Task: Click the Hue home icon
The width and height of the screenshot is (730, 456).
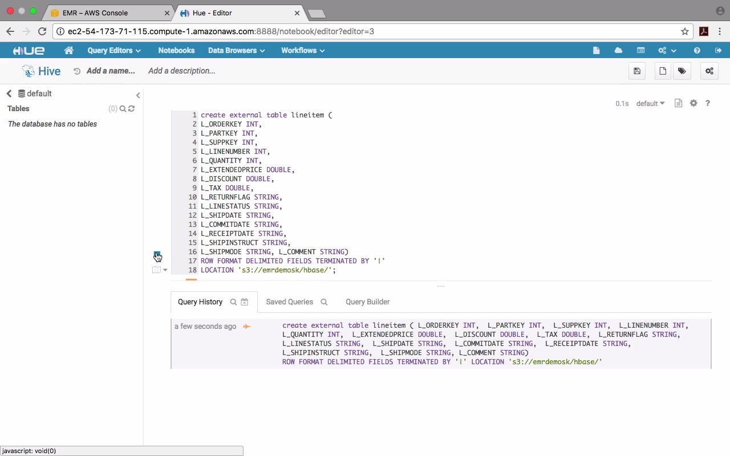Action: [69, 51]
